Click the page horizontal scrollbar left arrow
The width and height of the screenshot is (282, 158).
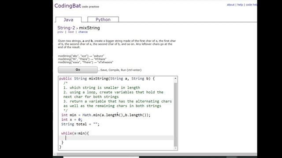tap(55, 154)
